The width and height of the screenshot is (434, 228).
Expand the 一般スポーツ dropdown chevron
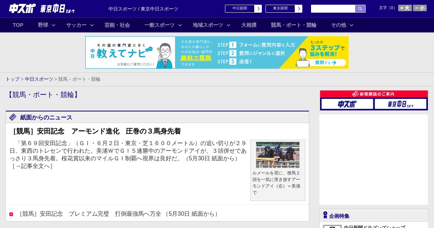tap(180, 25)
